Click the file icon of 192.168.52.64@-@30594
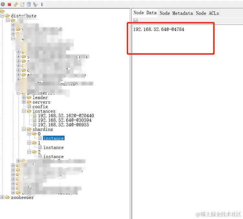This screenshot has height=219, width=243. point(35,120)
